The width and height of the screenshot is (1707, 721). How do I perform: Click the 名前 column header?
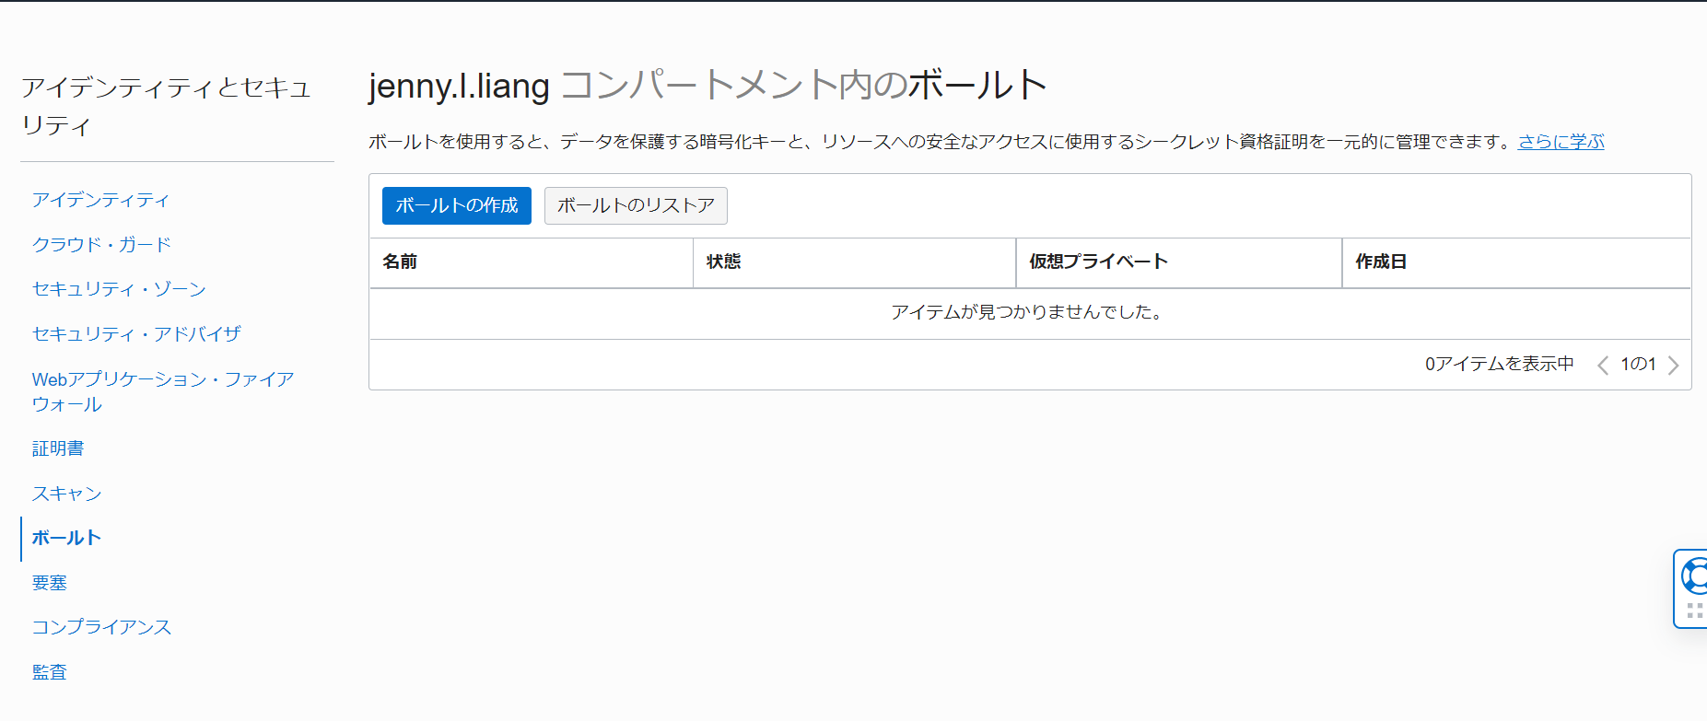[x=400, y=262]
